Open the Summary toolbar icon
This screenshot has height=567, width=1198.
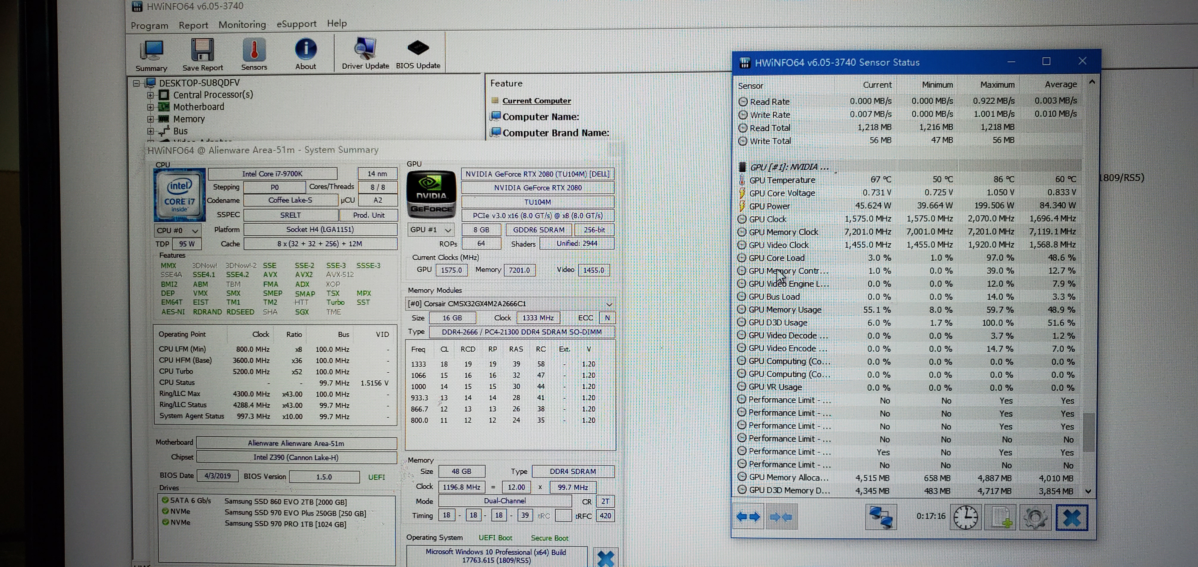click(x=151, y=51)
